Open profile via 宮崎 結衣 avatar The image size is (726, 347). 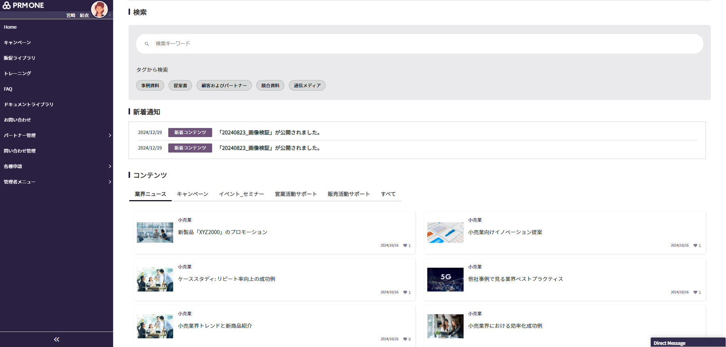click(x=99, y=9)
